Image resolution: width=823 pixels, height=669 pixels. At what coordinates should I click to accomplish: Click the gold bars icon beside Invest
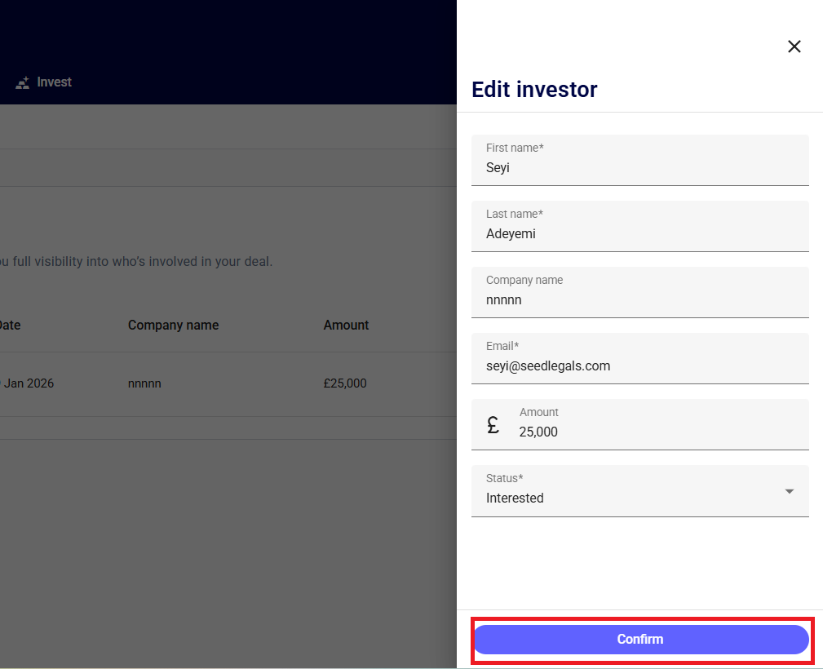coord(23,82)
